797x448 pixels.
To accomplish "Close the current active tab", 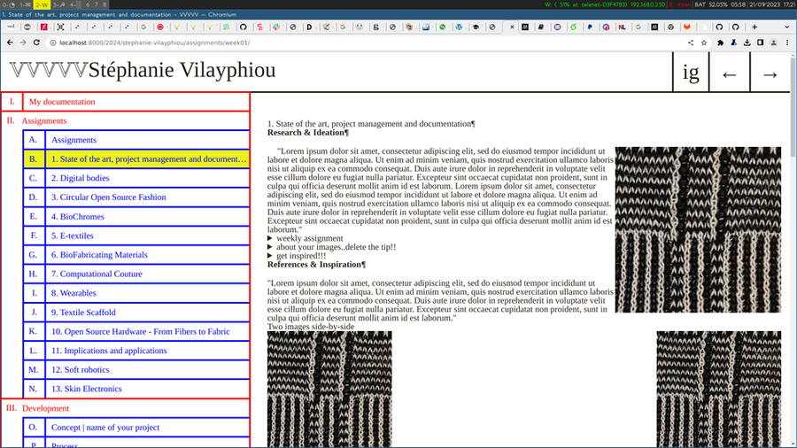I will (x=512, y=27).
